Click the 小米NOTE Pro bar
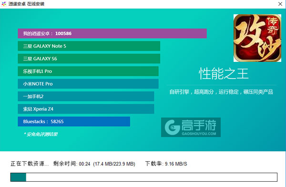 click(x=88, y=84)
